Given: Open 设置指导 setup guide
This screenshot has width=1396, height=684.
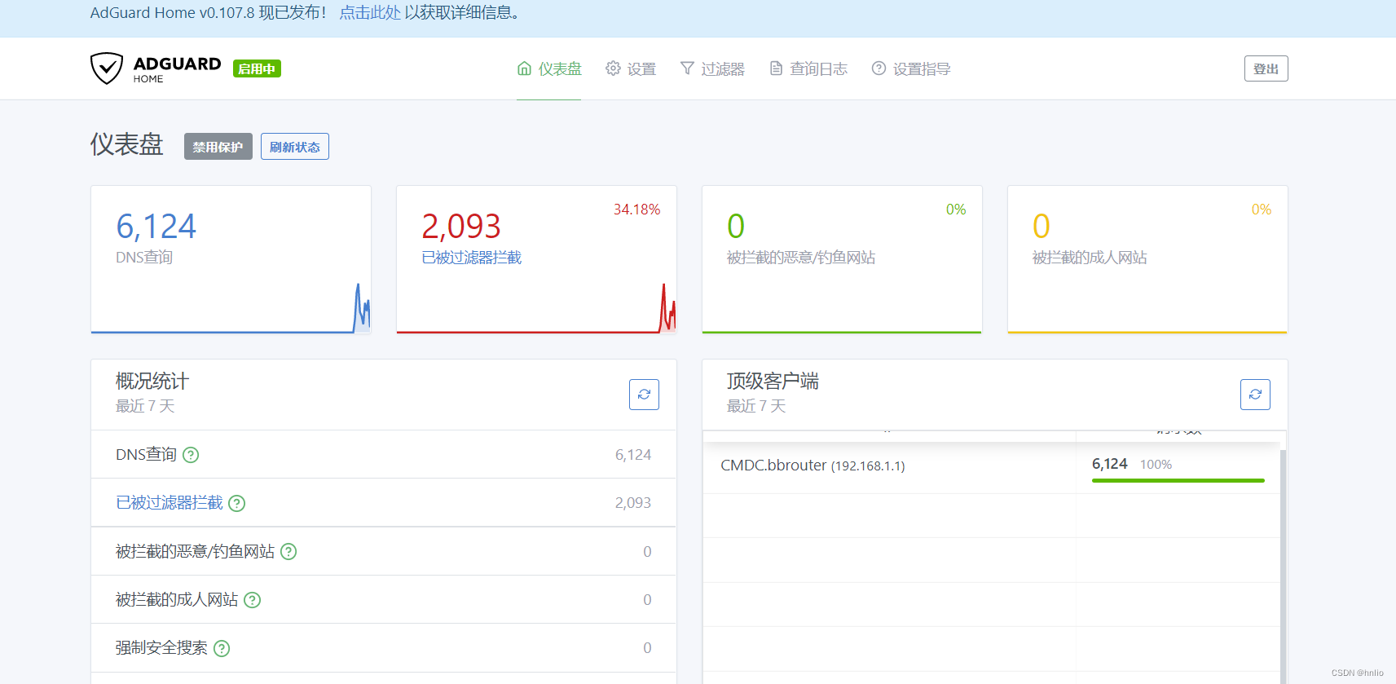Looking at the screenshot, I should 911,68.
